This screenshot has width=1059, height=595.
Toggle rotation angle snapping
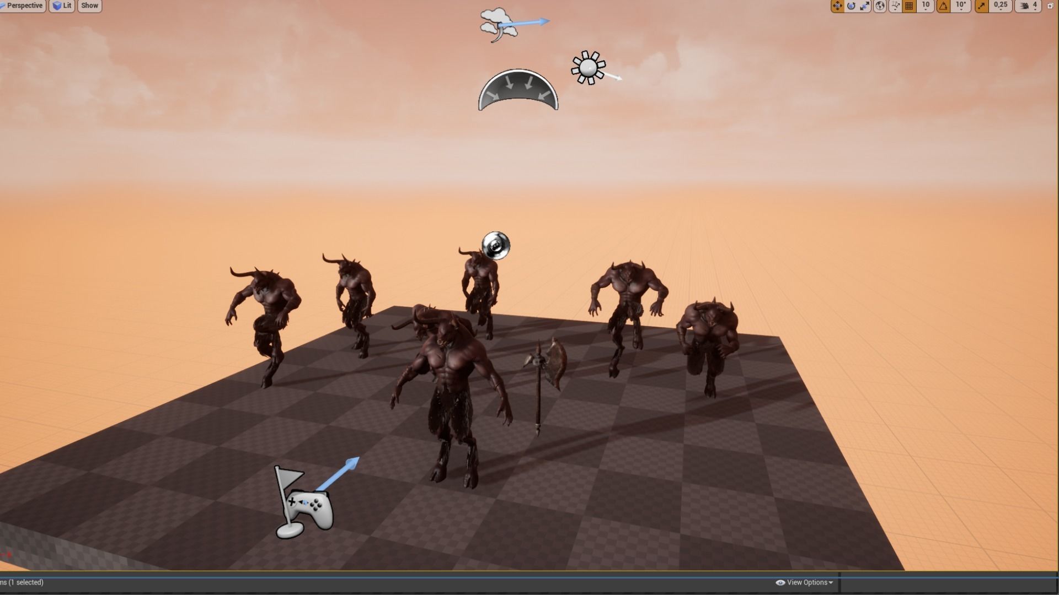pyautogui.click(x=943, y=6)
